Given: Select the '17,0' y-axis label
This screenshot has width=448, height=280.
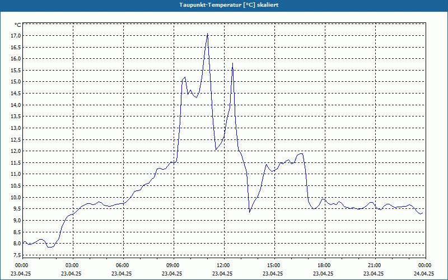Looking at the screenshot, I should tap(16, 36).
